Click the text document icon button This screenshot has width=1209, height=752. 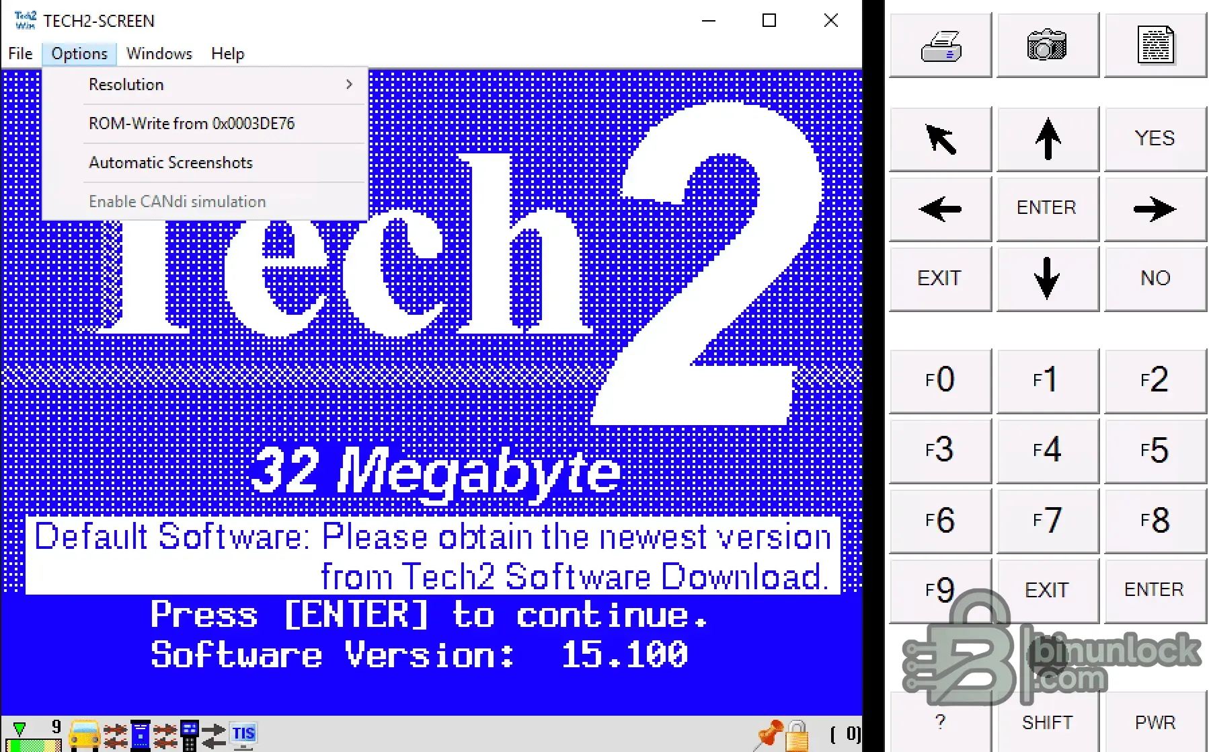(1155, 46)
